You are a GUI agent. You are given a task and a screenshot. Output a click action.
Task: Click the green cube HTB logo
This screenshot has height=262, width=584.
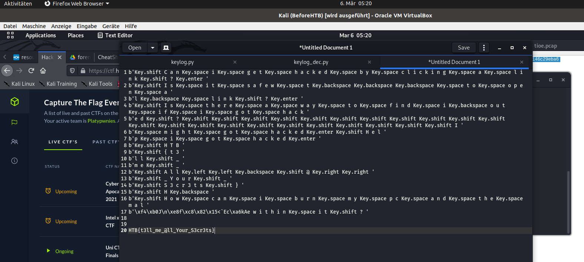click(x=14, y=102)
